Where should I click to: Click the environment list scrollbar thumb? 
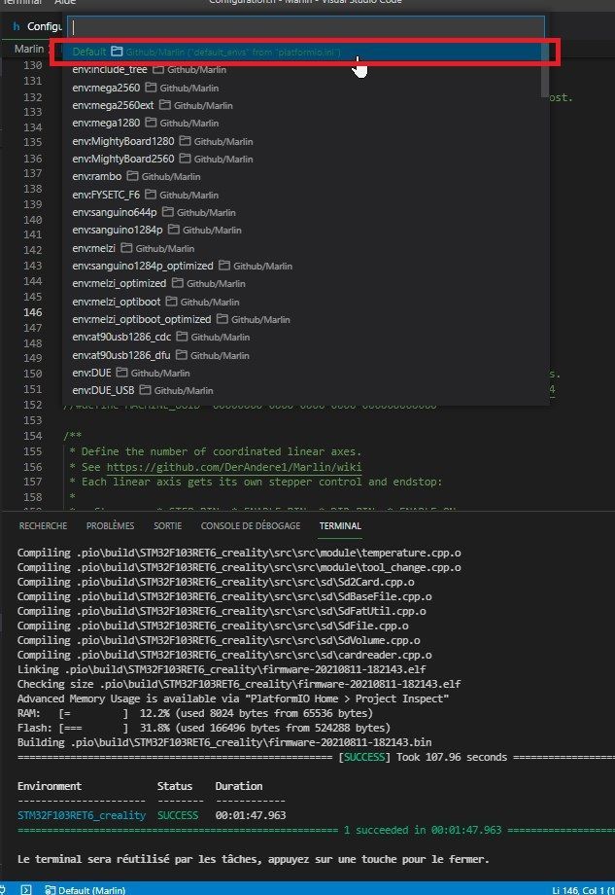tap(545, 68)
